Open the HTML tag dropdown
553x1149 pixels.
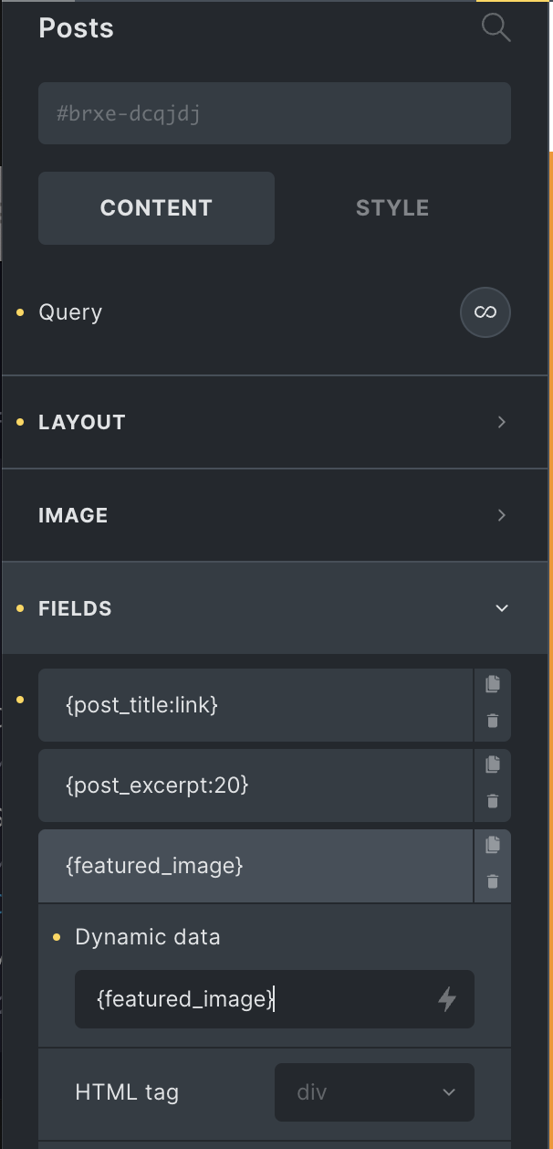click(374, 1092)
